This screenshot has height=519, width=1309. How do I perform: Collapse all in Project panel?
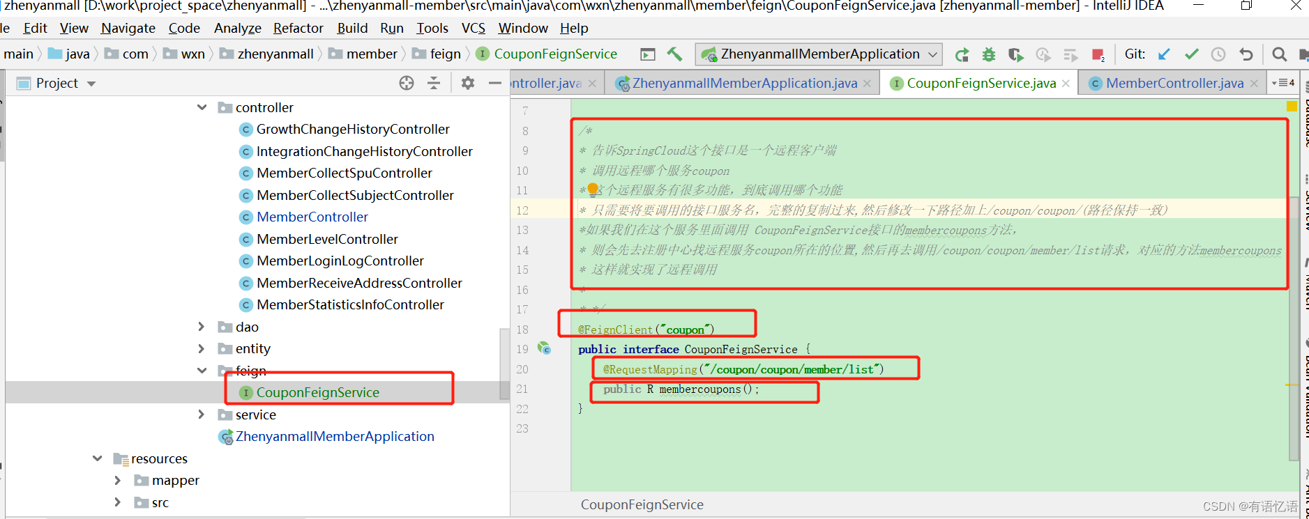pyautogui.click(x=434, y=84)
